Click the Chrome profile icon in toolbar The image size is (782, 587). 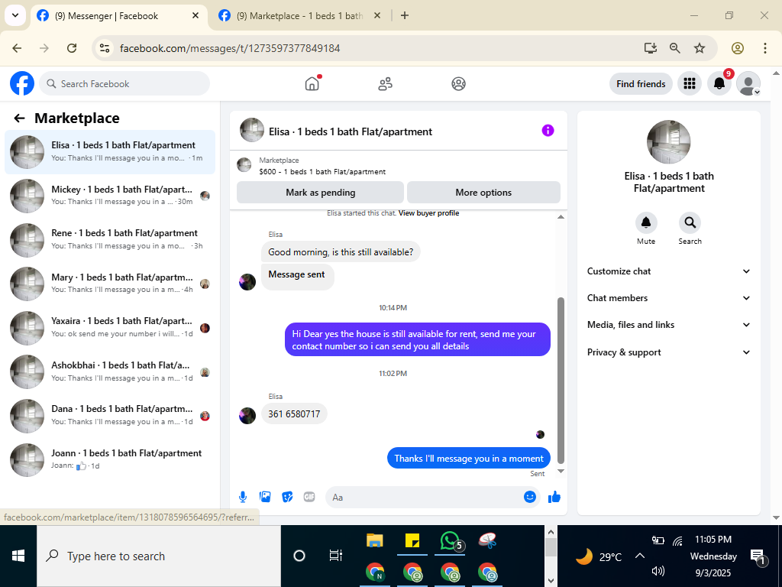point(738,48)
